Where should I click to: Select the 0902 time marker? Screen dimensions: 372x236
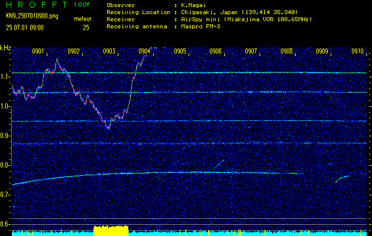[x=73, y=51]
